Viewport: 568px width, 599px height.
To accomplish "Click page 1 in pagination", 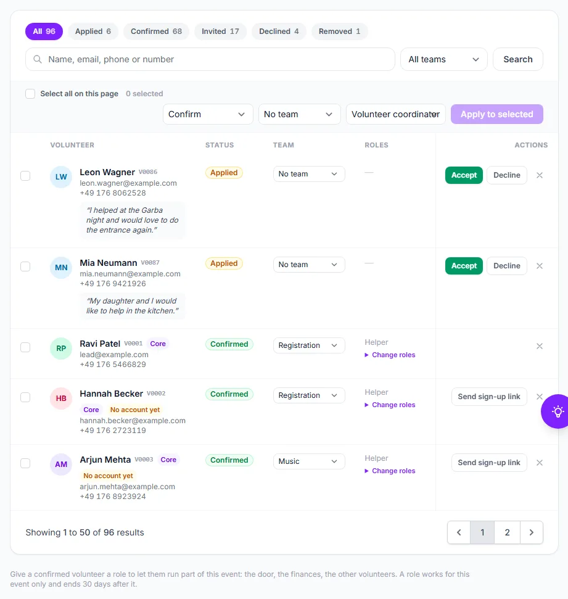I will coord(482,532).
